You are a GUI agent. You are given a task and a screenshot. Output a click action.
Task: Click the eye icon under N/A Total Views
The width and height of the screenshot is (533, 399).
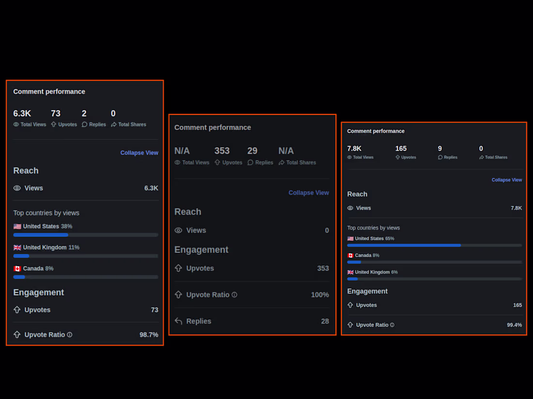point(177,163)
